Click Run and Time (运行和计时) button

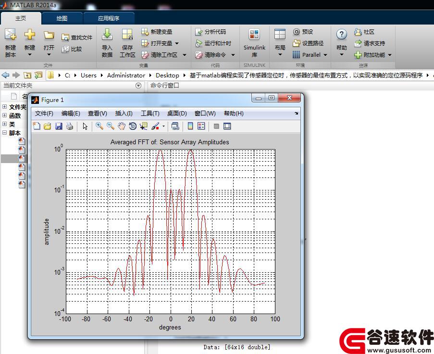coord(213,43)
